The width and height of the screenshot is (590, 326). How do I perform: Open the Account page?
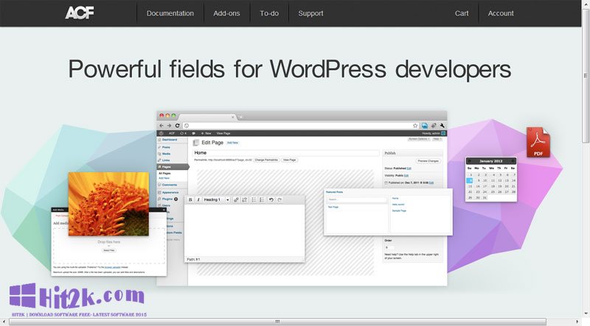click(x=501, y=13)
